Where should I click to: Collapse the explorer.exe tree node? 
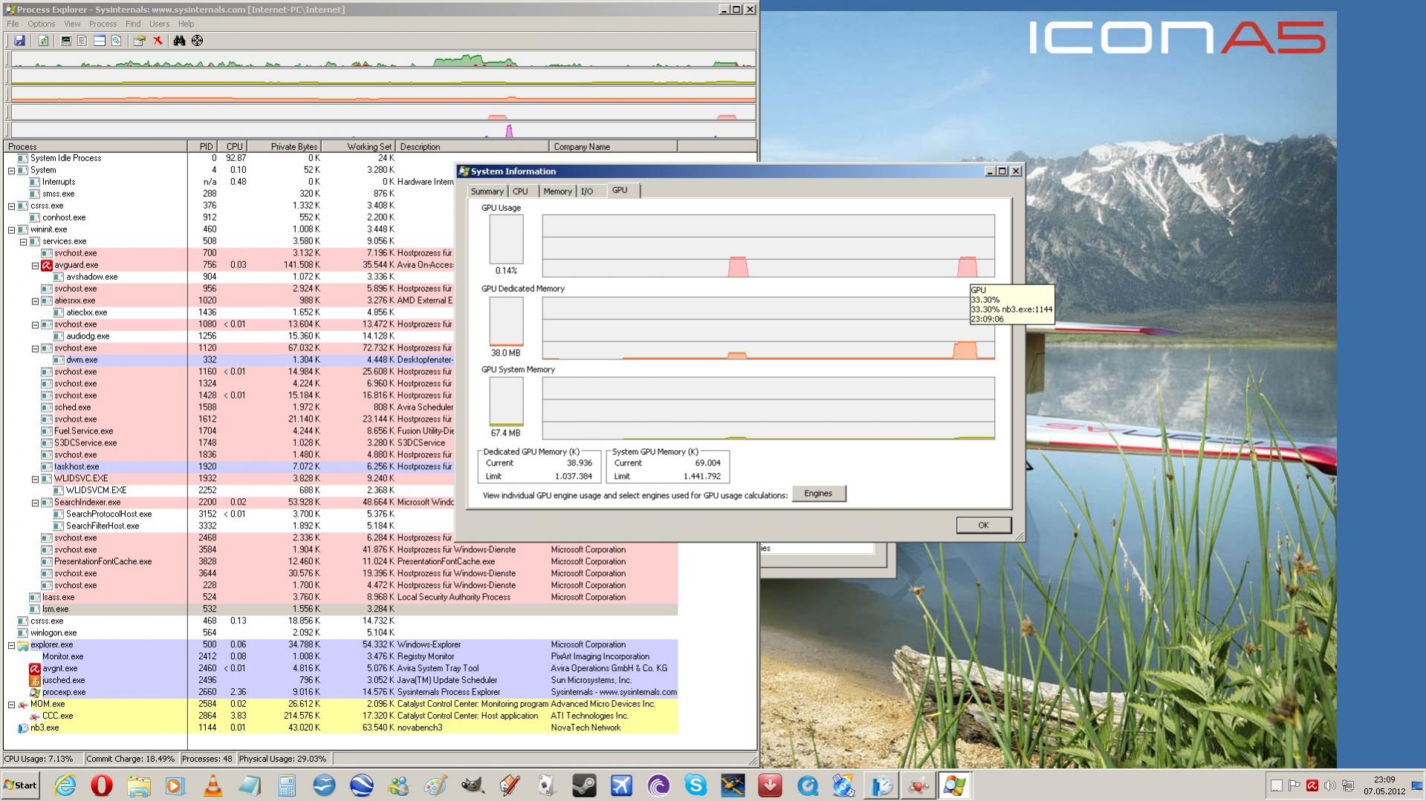(11, 645)
